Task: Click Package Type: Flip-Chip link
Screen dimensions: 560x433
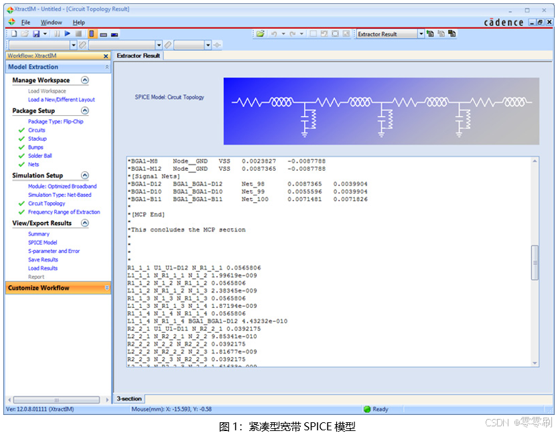Action: pyautogui.click(x=56, y=121)
